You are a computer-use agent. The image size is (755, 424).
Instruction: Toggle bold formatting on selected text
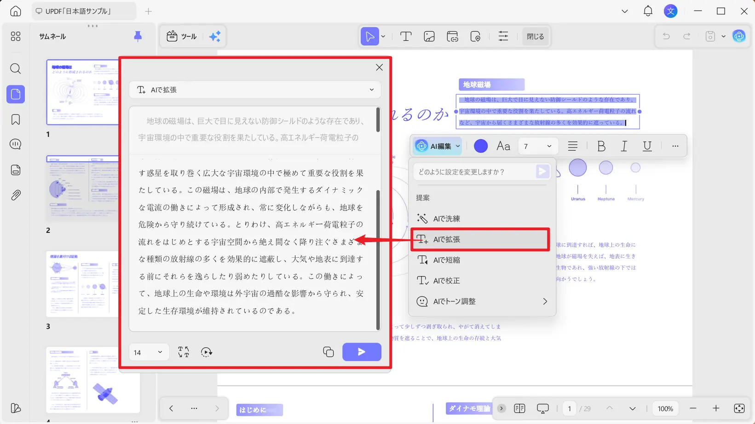point(601,146)
